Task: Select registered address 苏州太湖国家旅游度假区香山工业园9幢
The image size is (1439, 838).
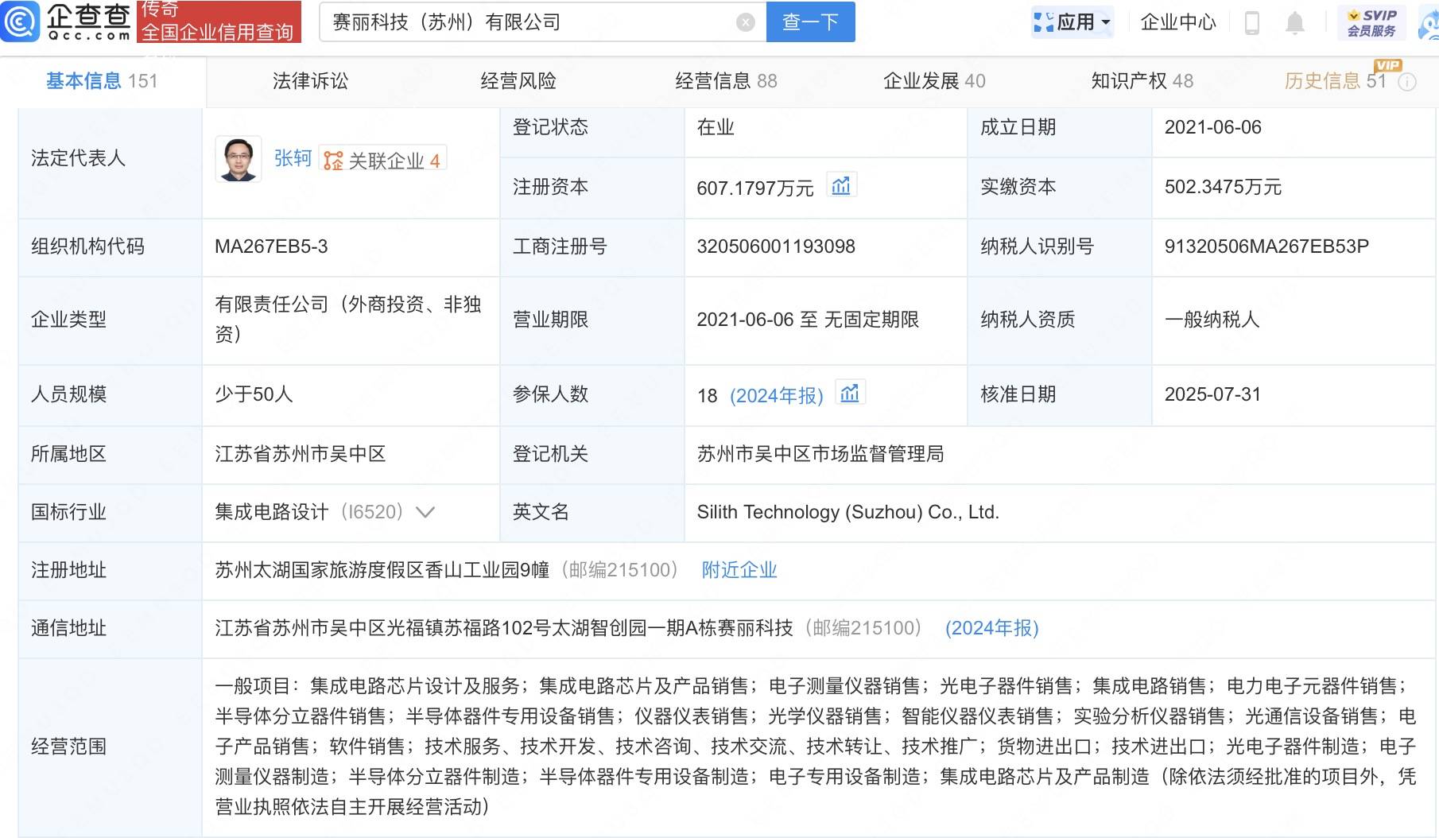Action: pos(382,570)
